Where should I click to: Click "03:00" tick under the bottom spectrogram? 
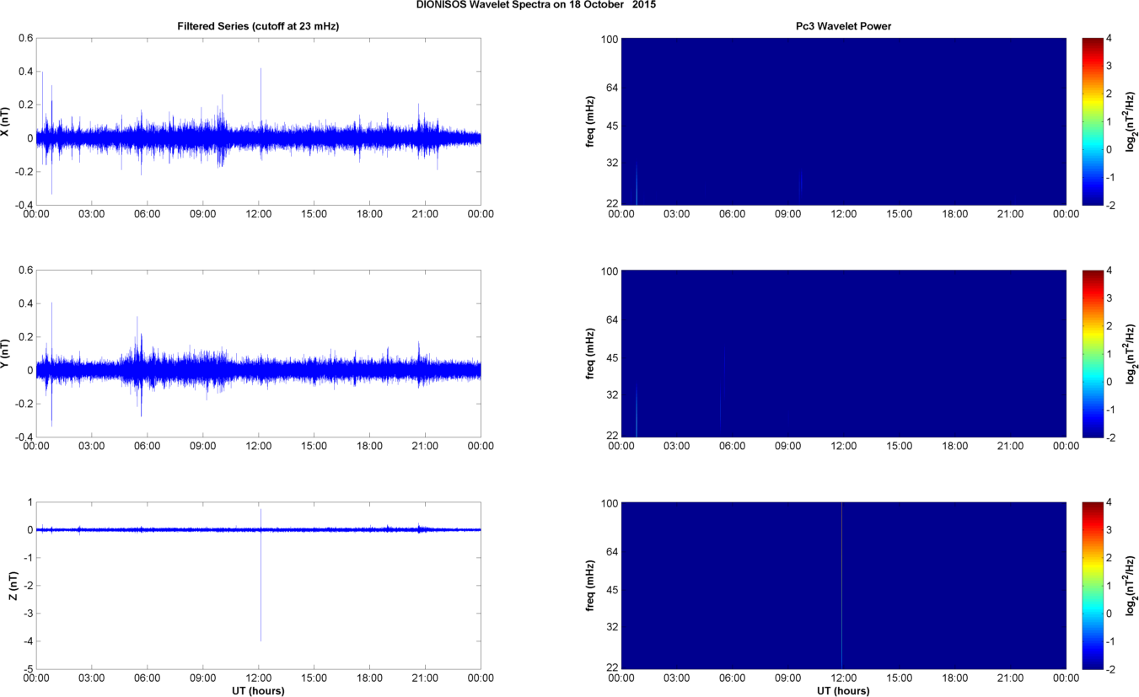tap(677, 678)
